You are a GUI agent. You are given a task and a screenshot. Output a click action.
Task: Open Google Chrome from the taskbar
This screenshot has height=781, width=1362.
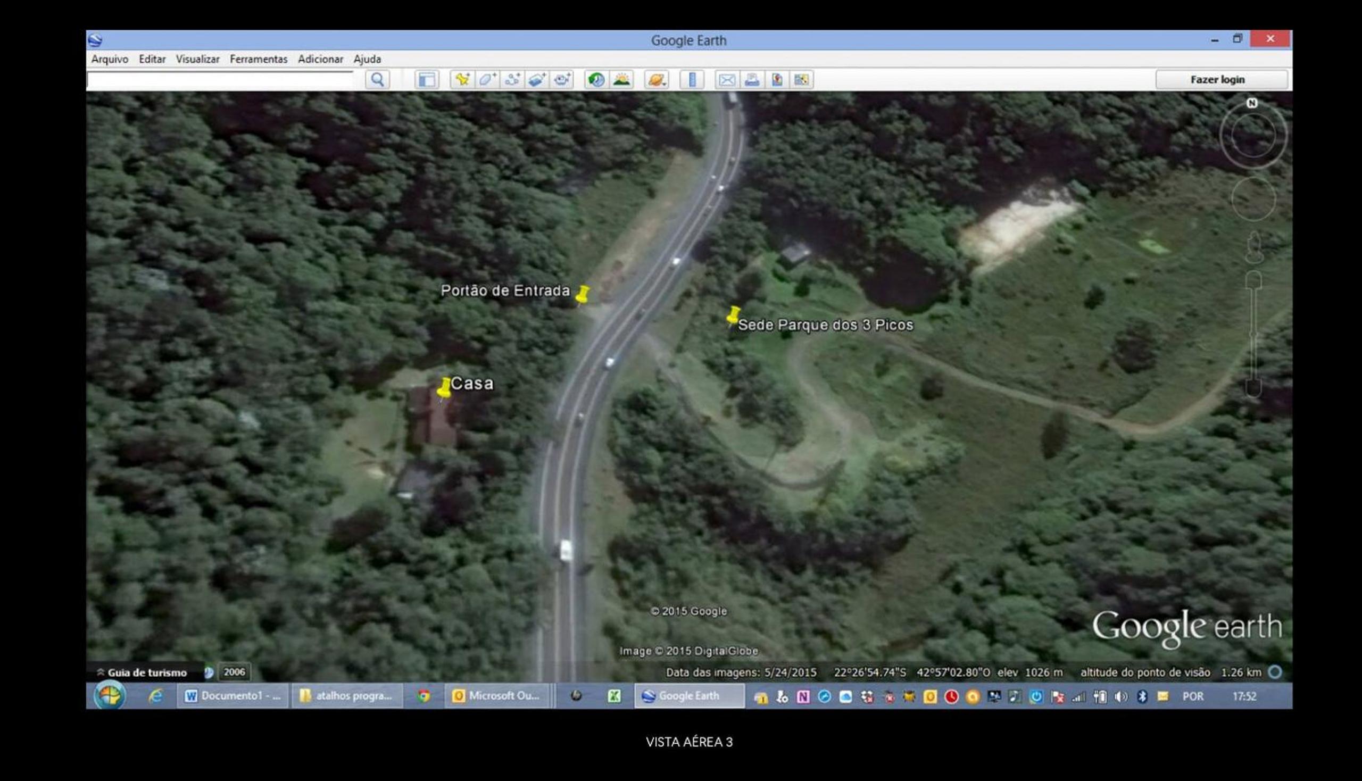pyautogui.click(x=424, y=696)
